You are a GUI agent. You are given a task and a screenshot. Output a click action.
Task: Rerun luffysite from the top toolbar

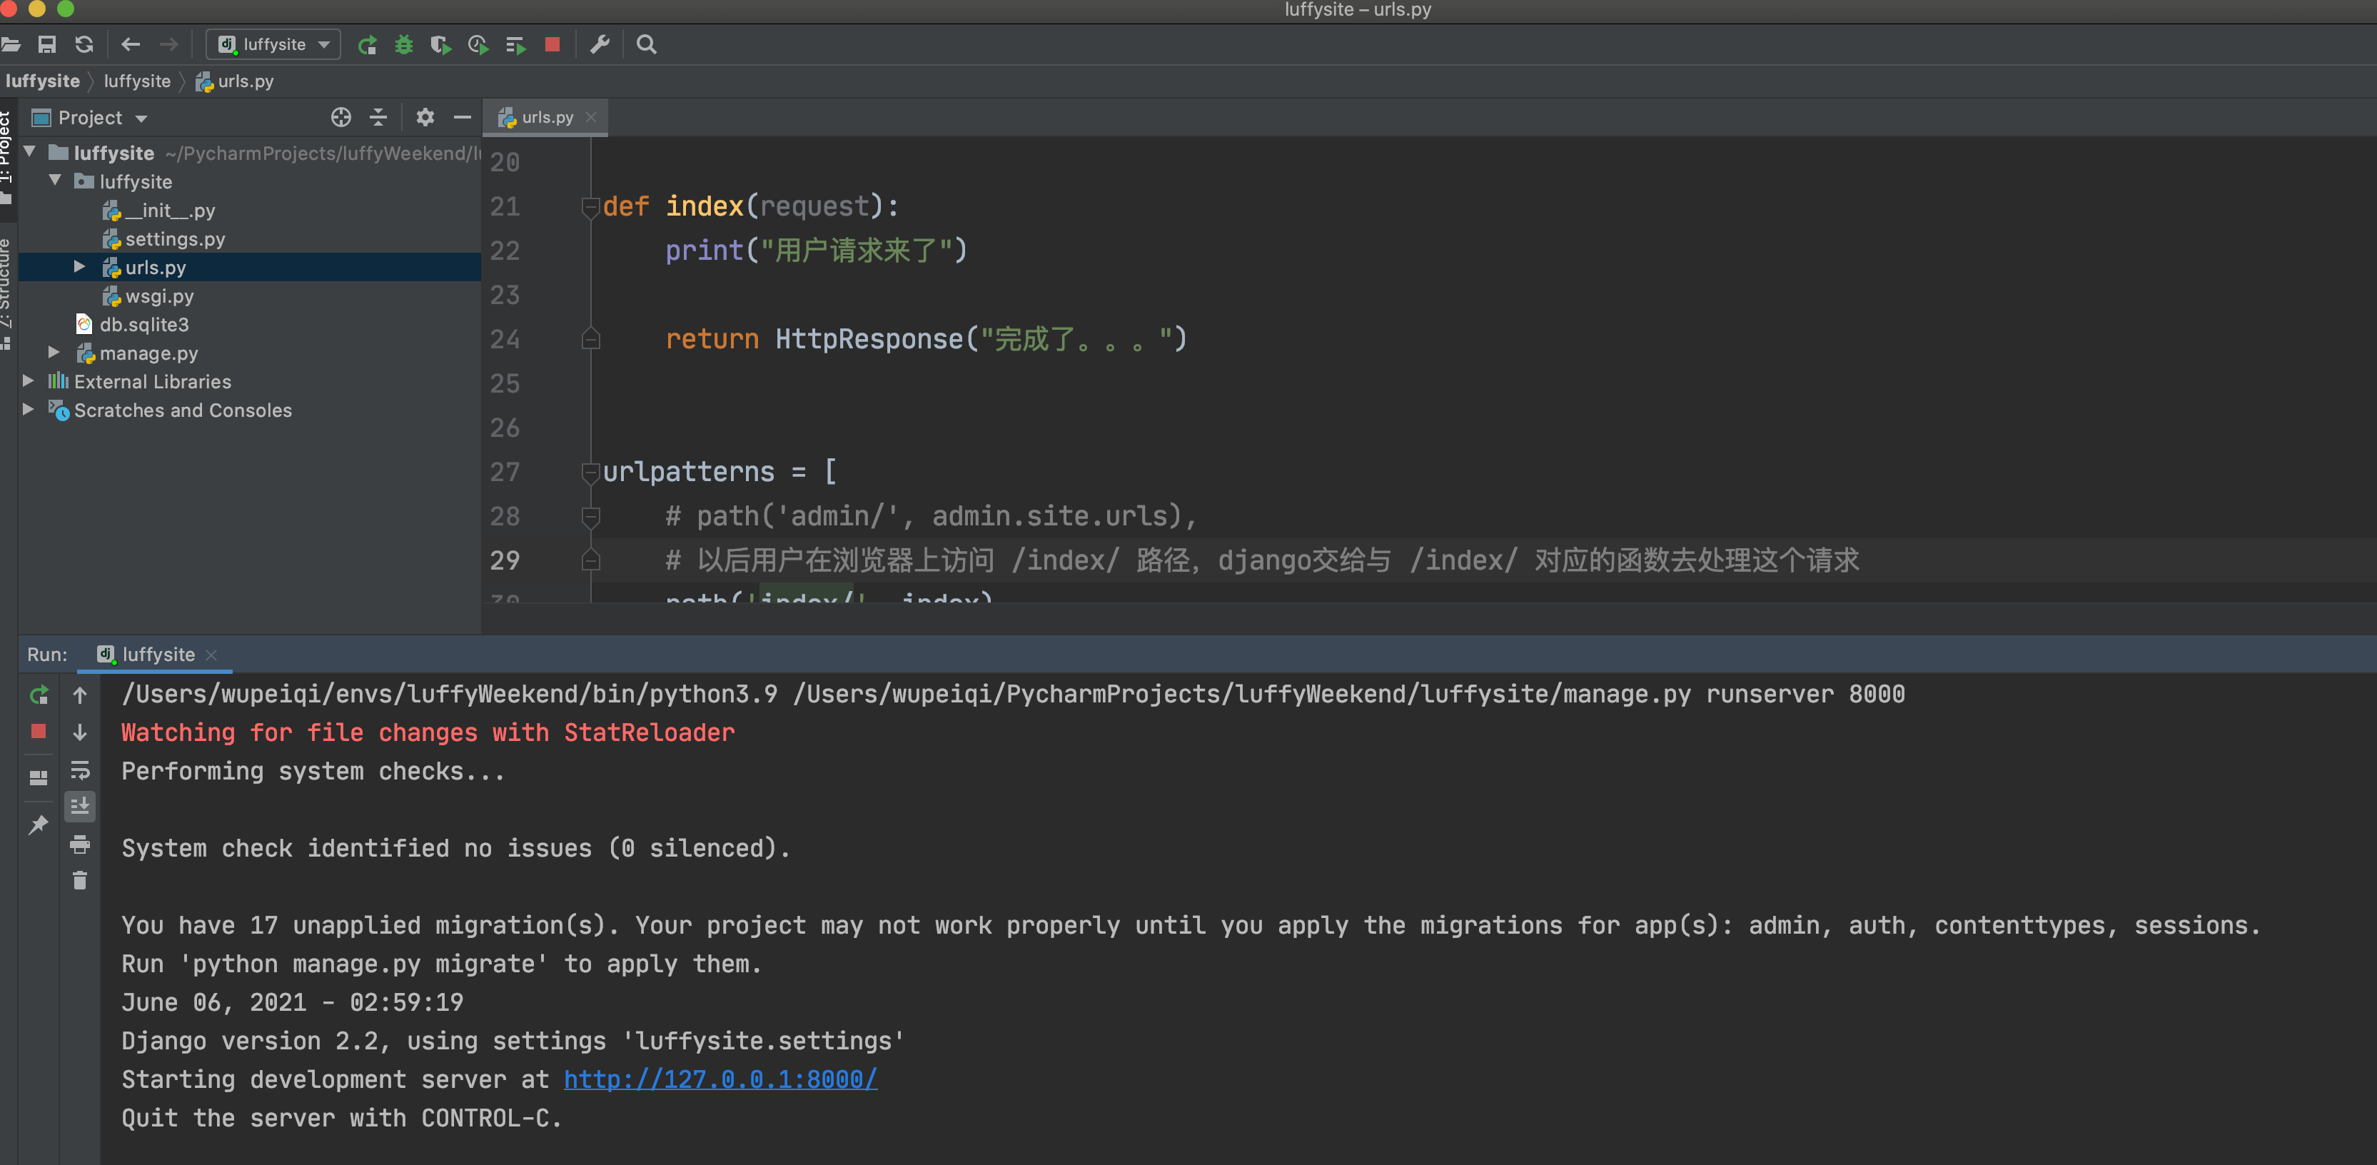[367, 44]
